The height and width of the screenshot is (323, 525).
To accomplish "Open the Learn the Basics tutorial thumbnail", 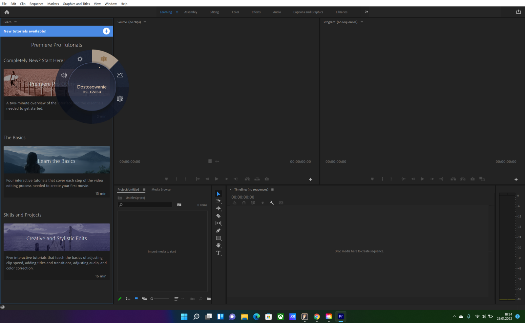I will (56, 160).
